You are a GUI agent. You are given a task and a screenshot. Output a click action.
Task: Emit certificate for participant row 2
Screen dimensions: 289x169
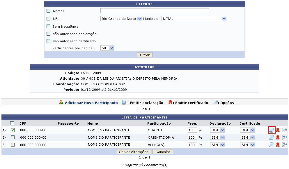tap(278, 137)
